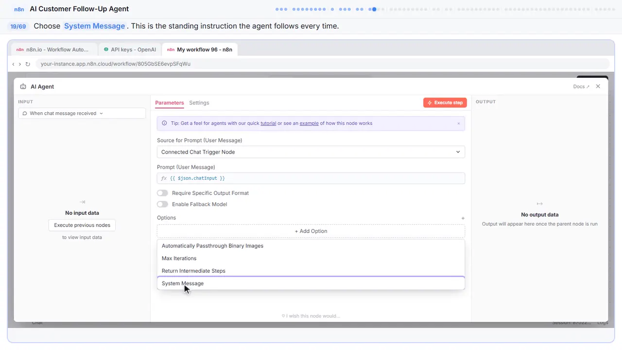This screenshot has width=622, height=350.
Task: Open the Add Option dropdown
Action: [x=311, y=231]
